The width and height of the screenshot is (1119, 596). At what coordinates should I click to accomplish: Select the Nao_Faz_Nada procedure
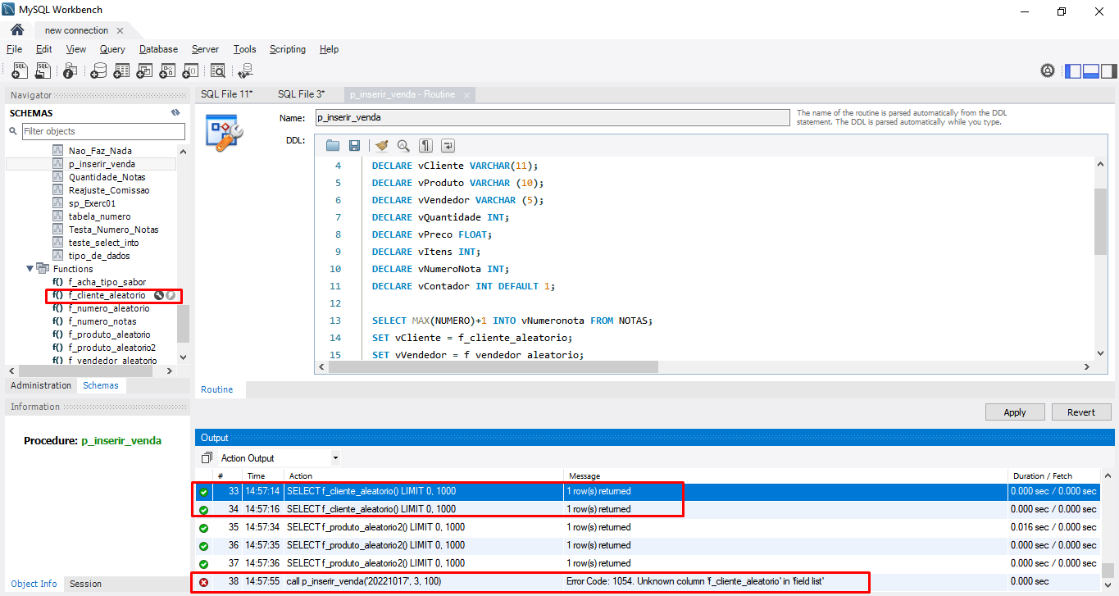click(x=100, y=151)
